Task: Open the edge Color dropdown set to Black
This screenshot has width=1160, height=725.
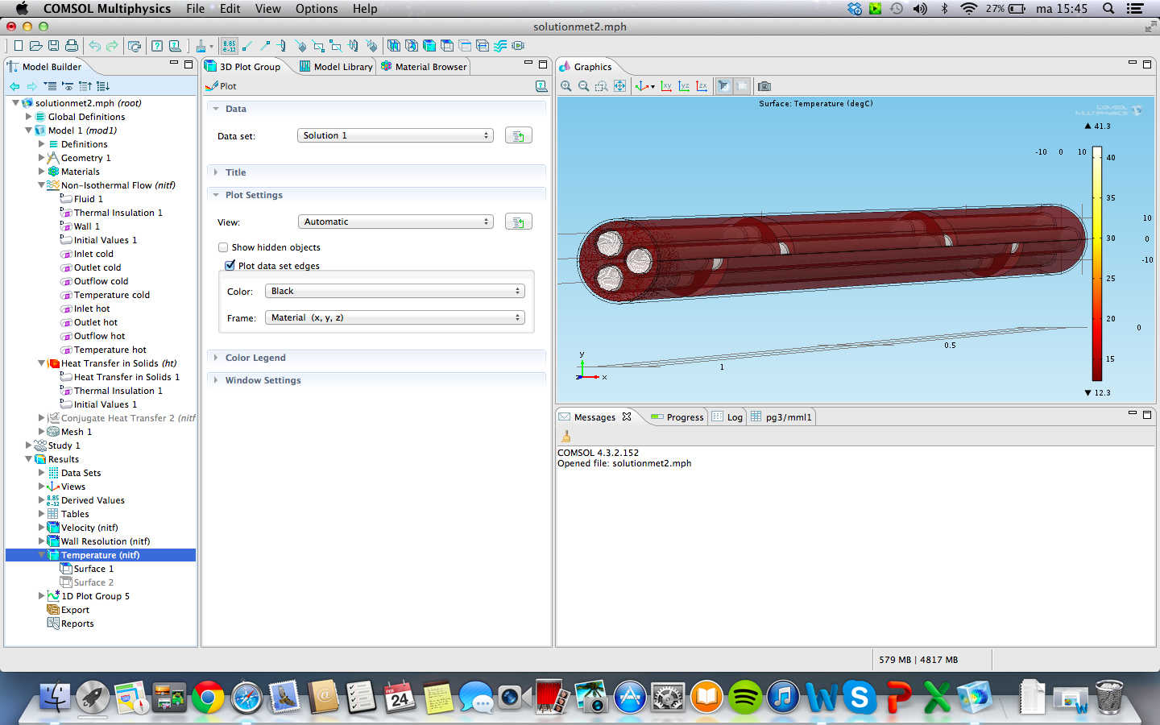Action: 395,291
